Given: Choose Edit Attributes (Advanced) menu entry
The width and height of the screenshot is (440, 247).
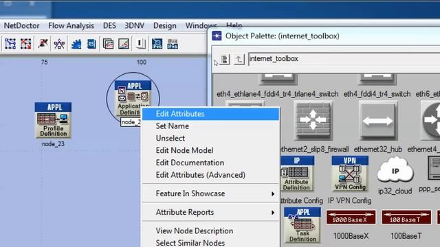Looking at the screenshot, I should 211,175.
